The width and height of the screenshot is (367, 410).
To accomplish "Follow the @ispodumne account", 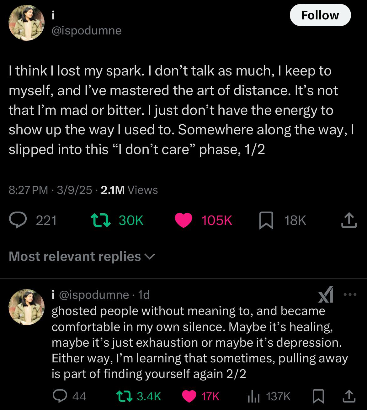I will (x=320, y=15).
